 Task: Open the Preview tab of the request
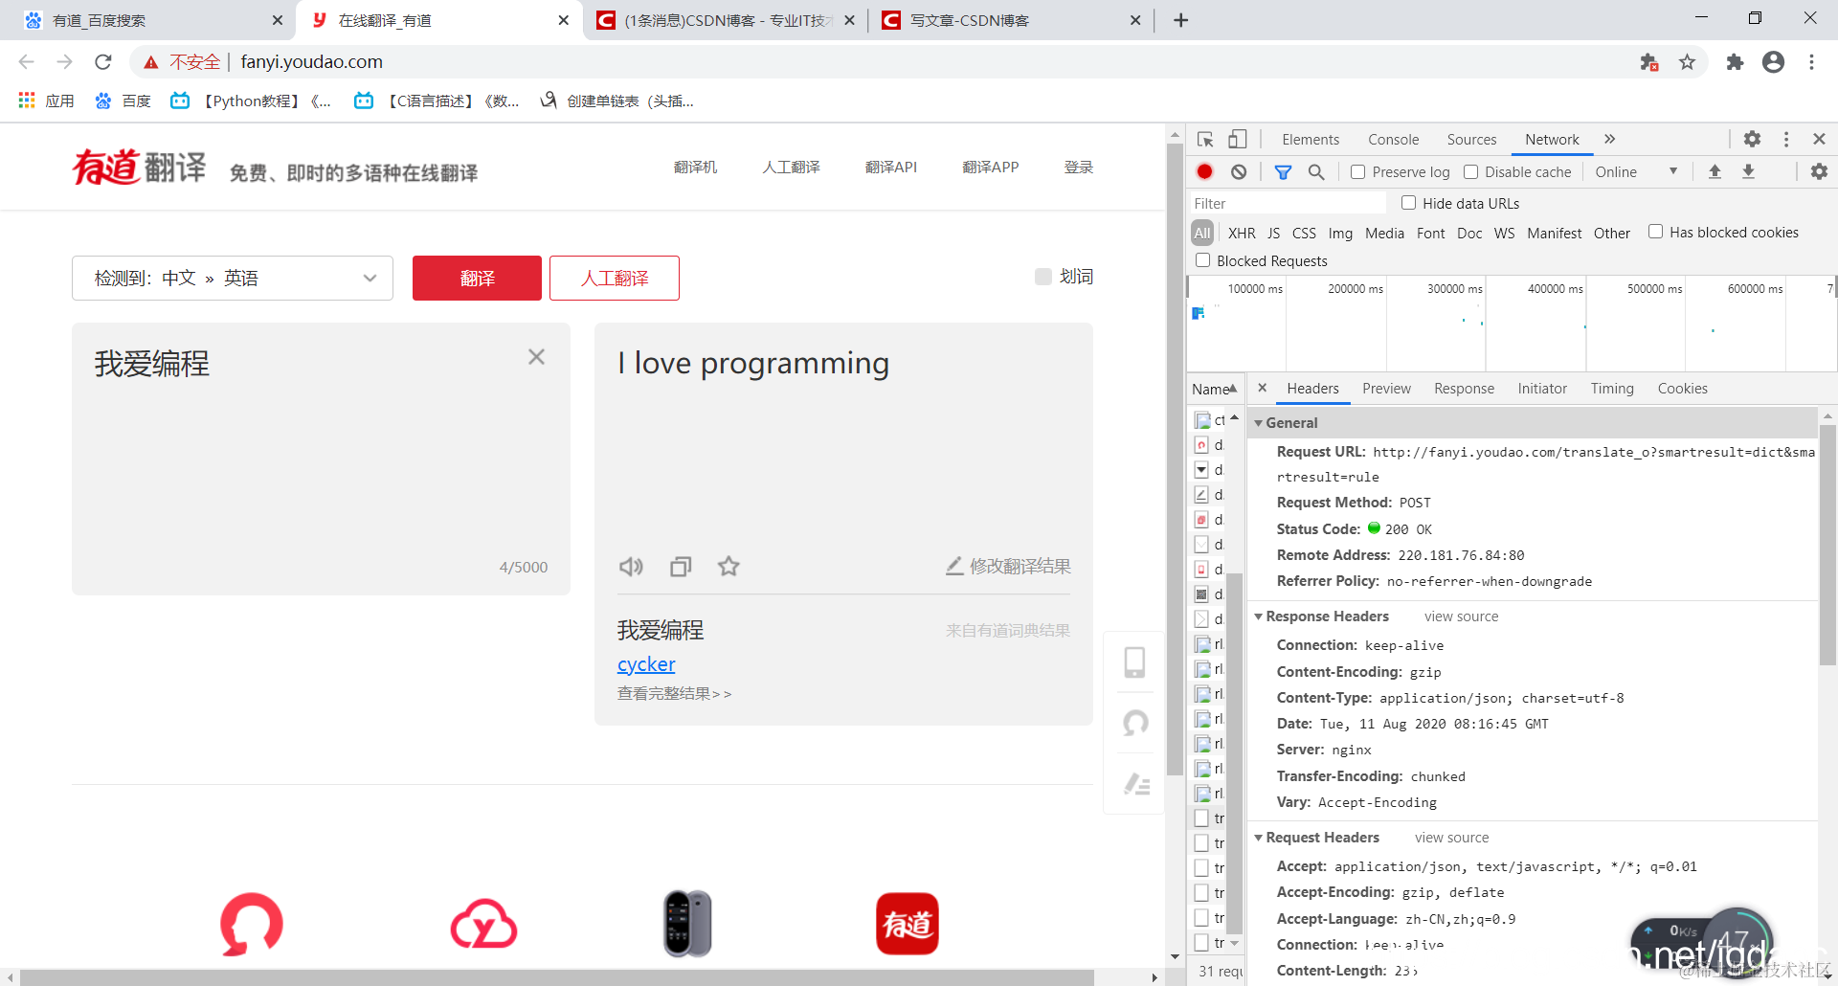1386,389
